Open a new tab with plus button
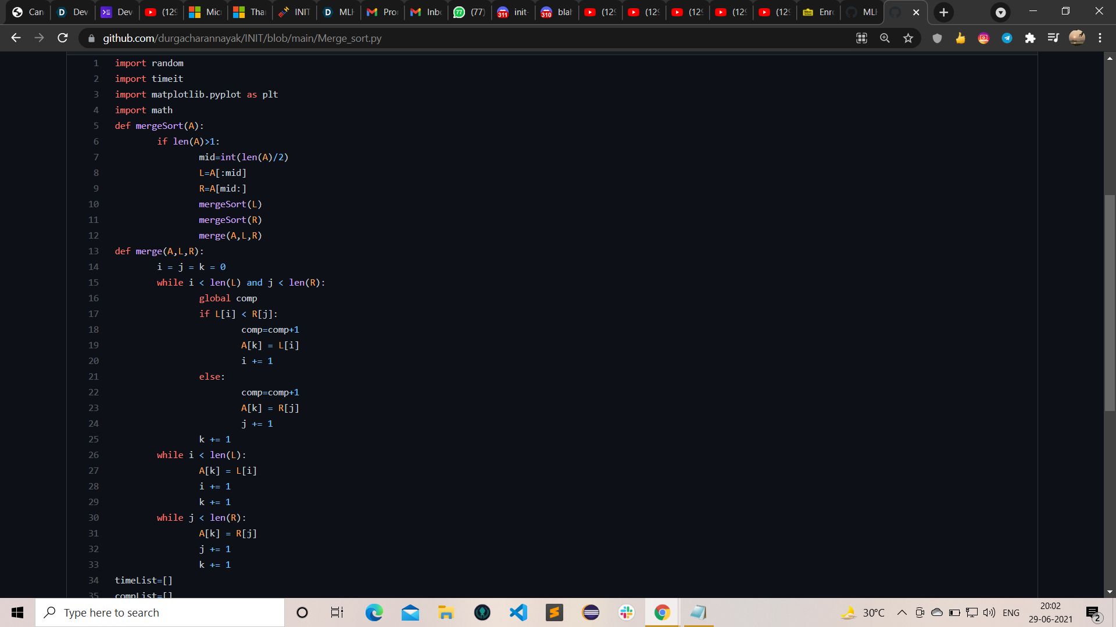The height and width of the screenshot is (627, 1116). pos(943,12)
